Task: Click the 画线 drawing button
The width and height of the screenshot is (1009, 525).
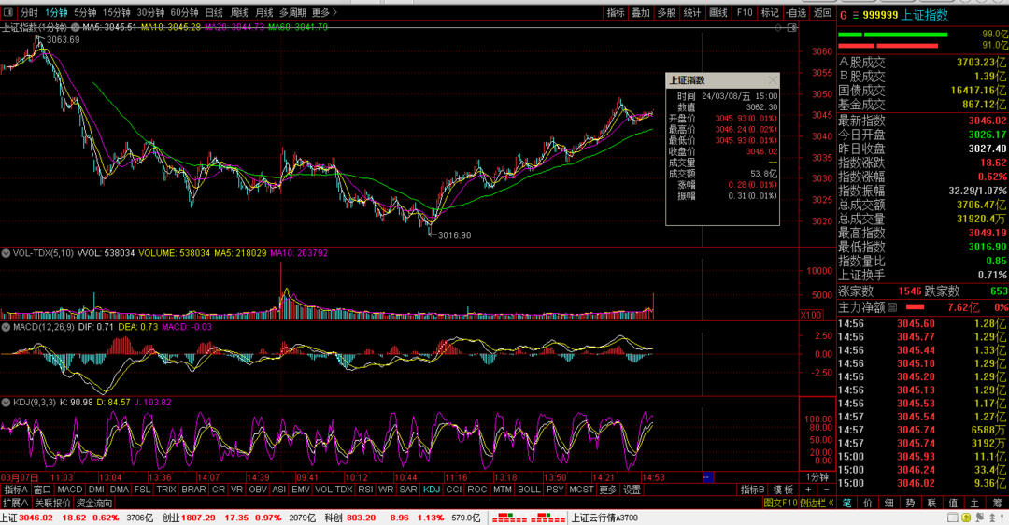Action: (718, 12)
